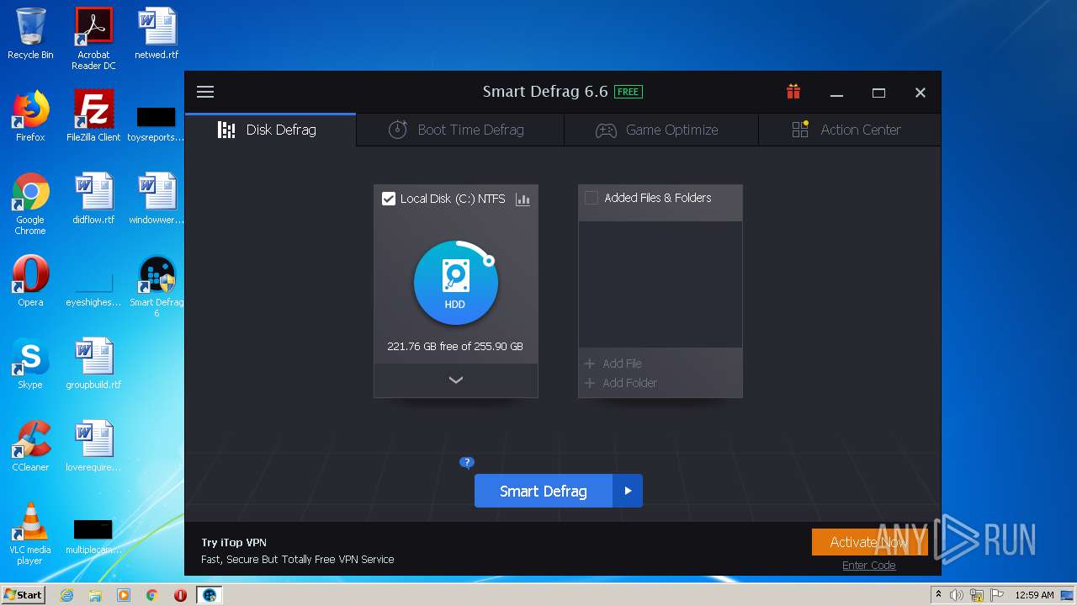The height and width of the screenshot is (606, 1077).
Task: Click the volume speaker tray icon
Action: pyautogui.click(x=957, y=595)
